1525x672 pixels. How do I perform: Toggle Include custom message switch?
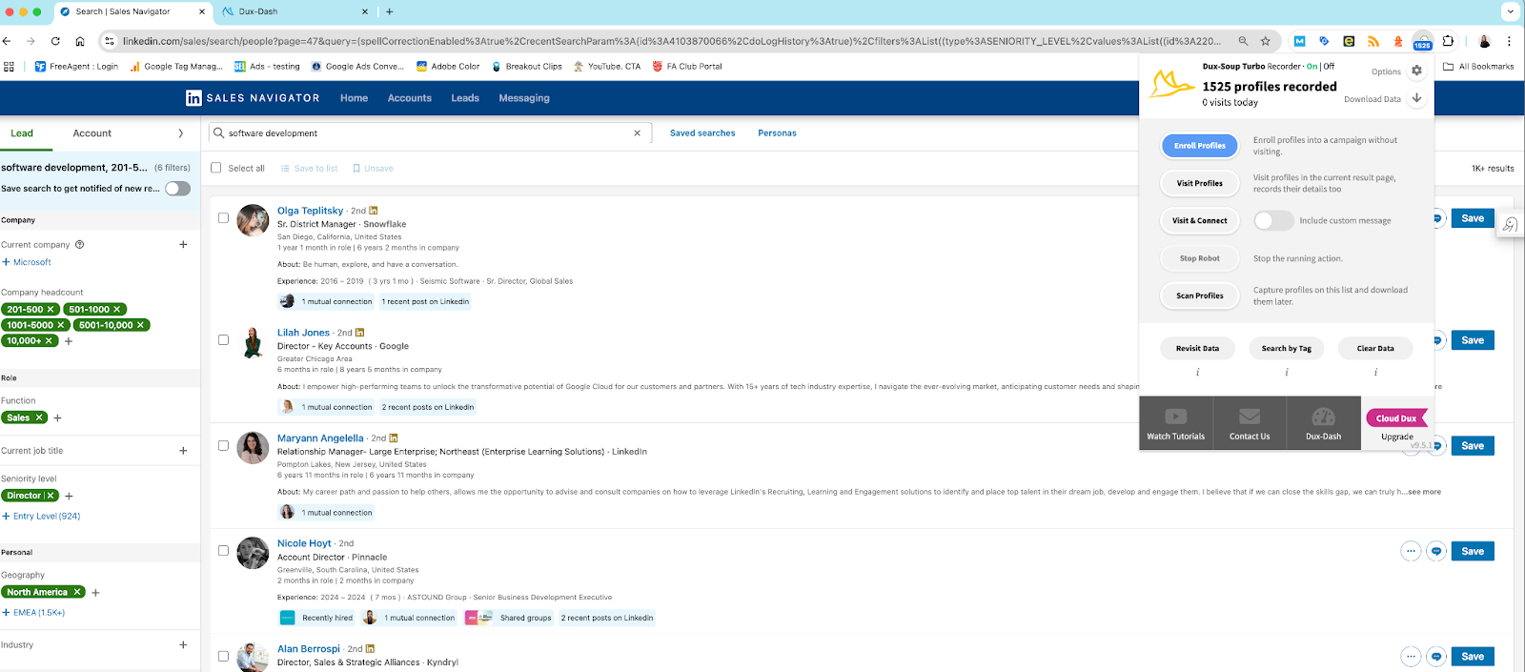1273,220
